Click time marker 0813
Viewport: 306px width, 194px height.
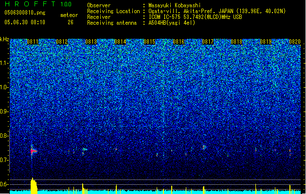point(91,42)
